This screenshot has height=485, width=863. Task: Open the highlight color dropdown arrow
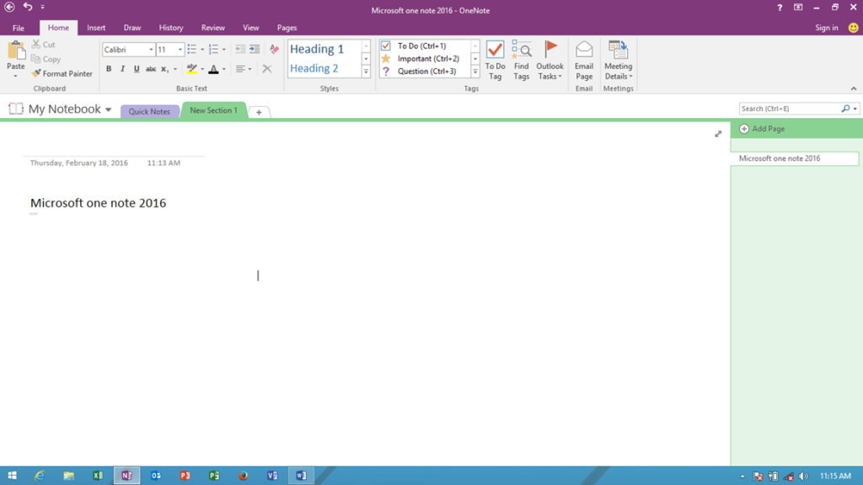coord(202,69)
